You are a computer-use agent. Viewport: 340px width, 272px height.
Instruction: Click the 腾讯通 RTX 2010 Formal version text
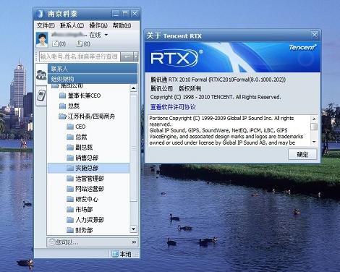(x=218, y=80)
